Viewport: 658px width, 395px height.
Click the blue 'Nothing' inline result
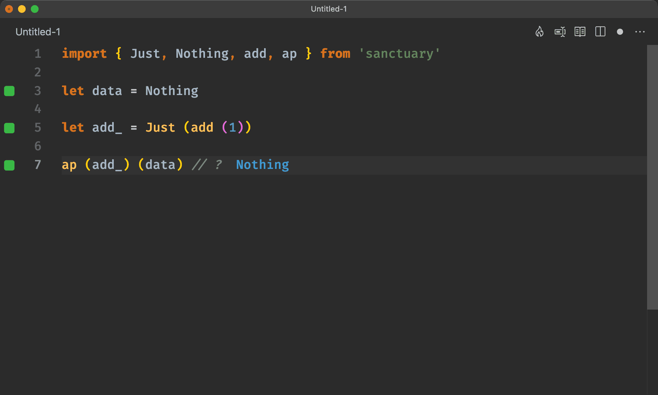[262, 165]
